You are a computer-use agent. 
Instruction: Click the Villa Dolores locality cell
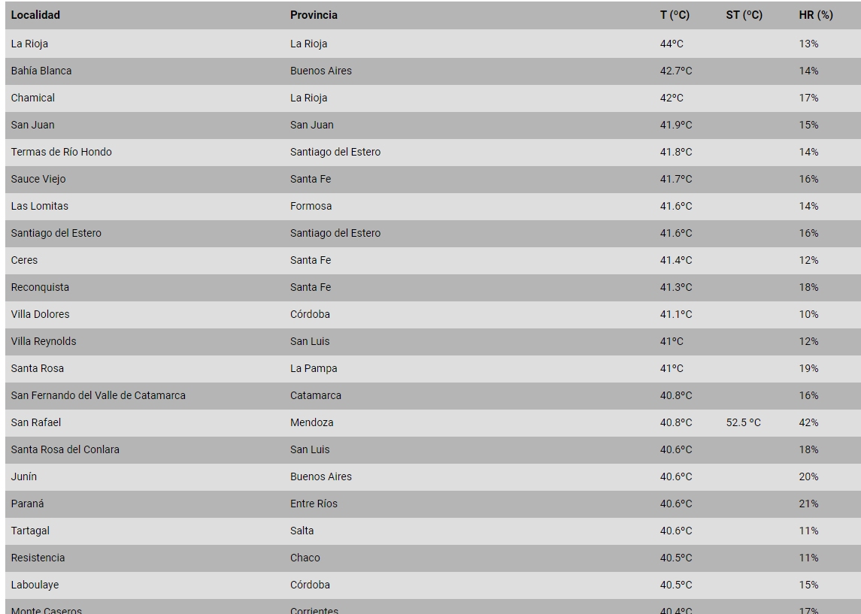[x=40, y=314]
